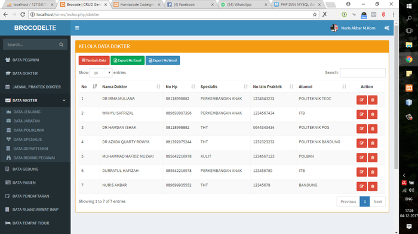This screenshot has height=234, width=418.
Task: Go back in browser history
Action: [x=5, y=14]
